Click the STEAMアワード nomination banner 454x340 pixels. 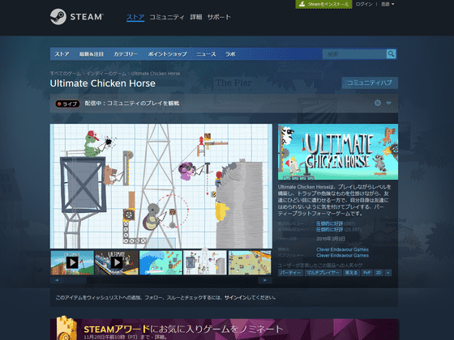pos(224,329)
